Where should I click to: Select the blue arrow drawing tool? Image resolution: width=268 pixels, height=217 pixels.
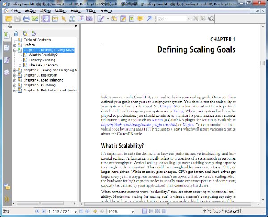point(149,19)
